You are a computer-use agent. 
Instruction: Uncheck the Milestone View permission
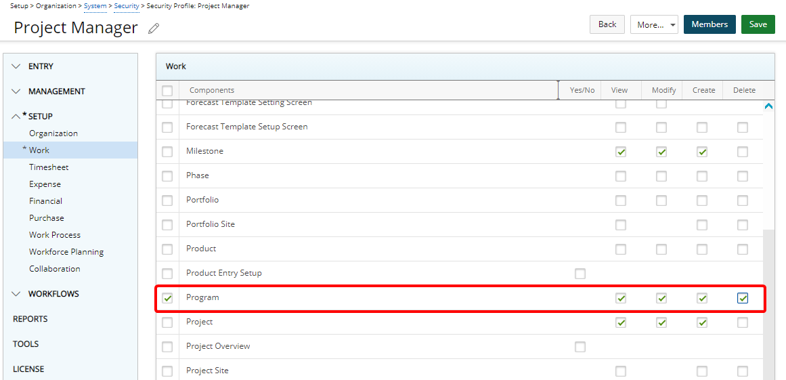pyautogui.click(x=621, y=152)
